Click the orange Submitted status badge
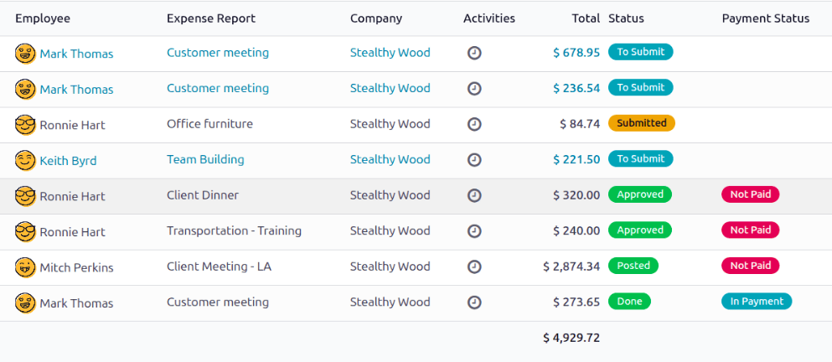 point(641,123)
